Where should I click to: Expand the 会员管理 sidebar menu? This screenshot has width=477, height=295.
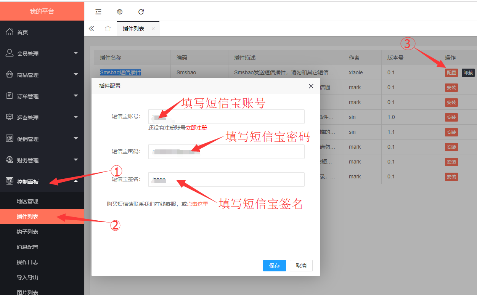pos(42,54)
